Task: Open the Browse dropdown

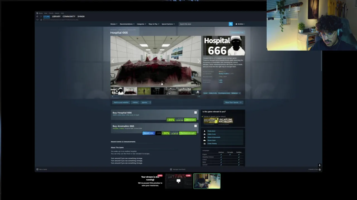Action: click(114, 24)
